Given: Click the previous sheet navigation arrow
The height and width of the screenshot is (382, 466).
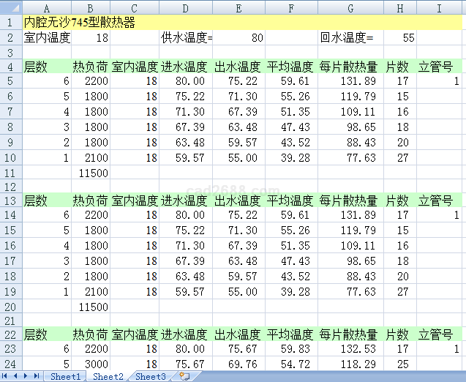Looking at the screenshot, I should click(17, 376).
